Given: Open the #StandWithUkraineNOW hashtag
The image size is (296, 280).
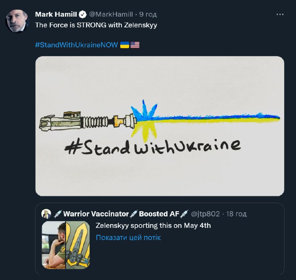Looking at the screenshot, I should click(77, 45).
